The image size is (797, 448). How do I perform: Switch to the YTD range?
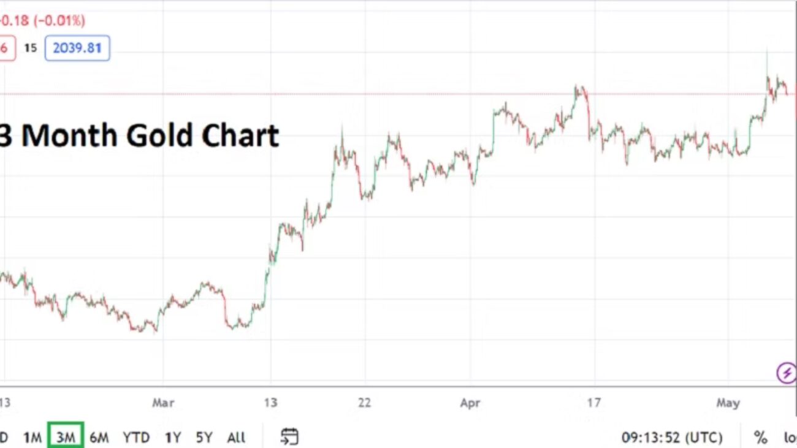(136, 438)
